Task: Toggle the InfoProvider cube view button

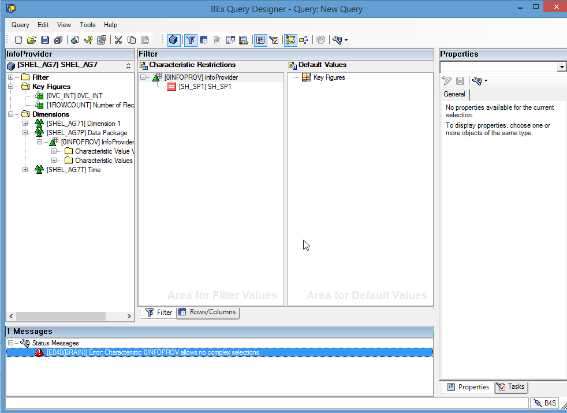Action: pyautogui.click(x=174, y=40)
